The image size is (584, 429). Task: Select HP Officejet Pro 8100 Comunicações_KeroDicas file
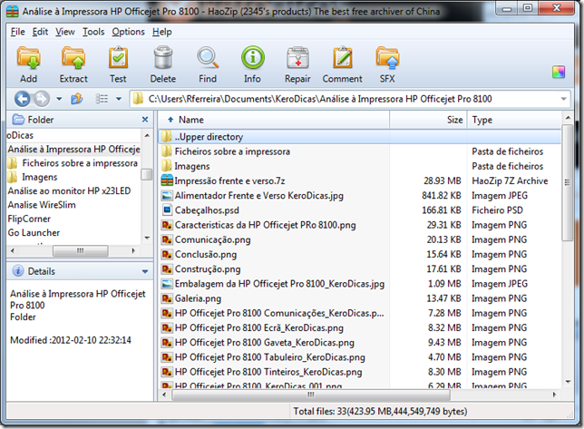click(360, 313)
